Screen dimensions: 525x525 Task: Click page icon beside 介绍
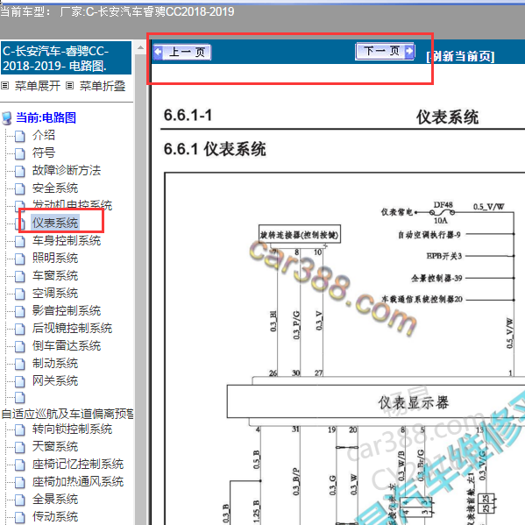pos(20,136)
